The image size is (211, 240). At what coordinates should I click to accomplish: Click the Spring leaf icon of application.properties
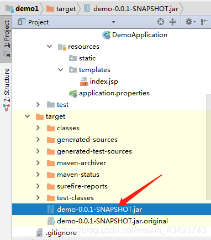73,93
